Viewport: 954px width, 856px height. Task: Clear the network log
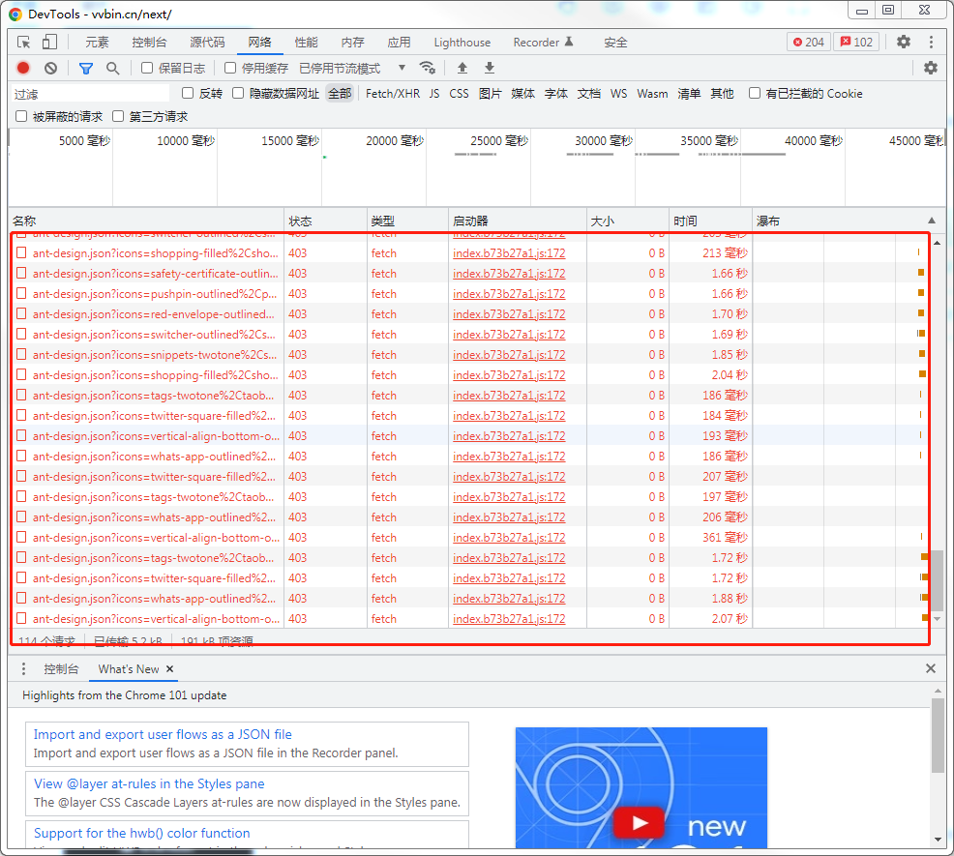(x=50, y=69)
